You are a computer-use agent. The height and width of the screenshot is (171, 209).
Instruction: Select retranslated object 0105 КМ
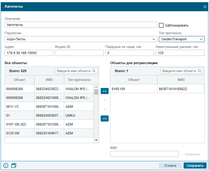click(157, 89)
